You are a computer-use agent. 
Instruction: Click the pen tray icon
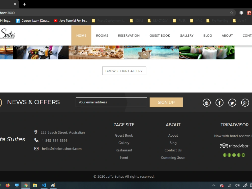245,185
